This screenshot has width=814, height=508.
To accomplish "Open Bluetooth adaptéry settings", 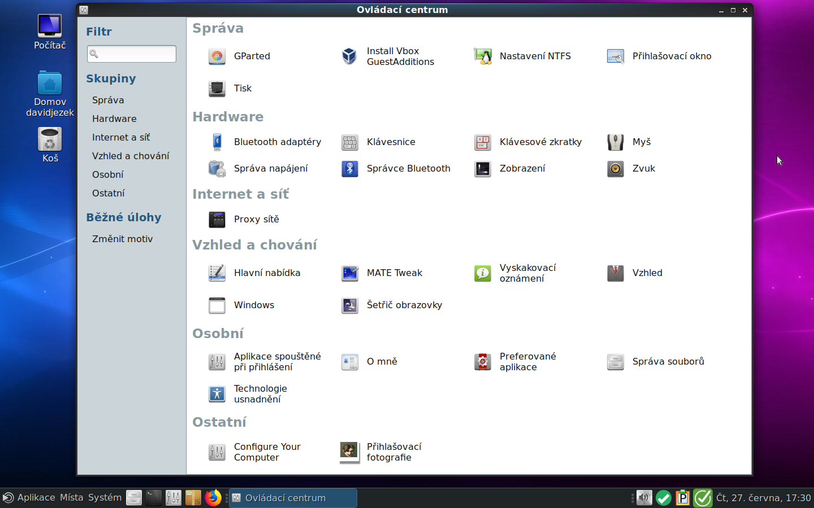I will (265, 142).
